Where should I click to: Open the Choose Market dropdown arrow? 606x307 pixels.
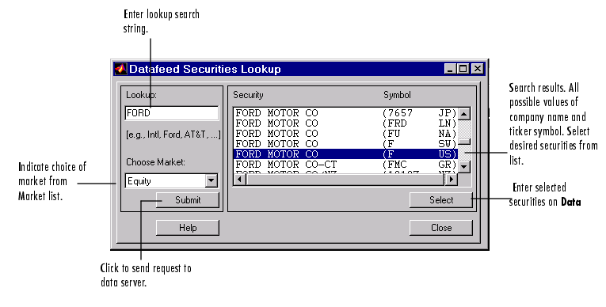(x=211, y=180)
